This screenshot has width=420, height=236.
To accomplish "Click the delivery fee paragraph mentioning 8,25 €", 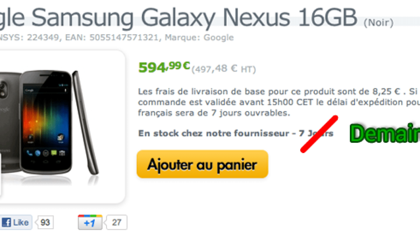I will tap(279, 103).
